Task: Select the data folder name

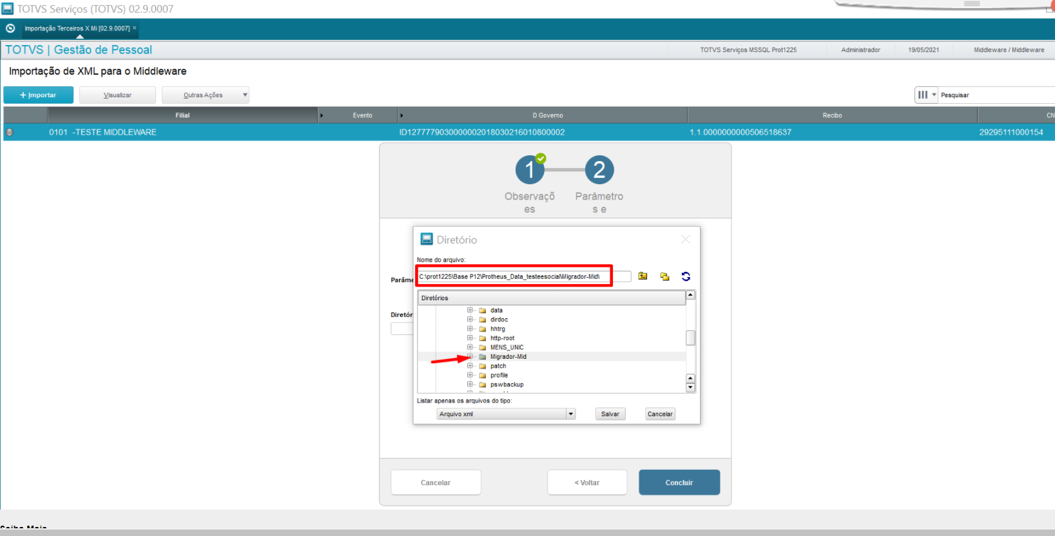Action: point(496,311)
